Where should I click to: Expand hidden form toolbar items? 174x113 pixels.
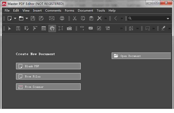(122, 29)
